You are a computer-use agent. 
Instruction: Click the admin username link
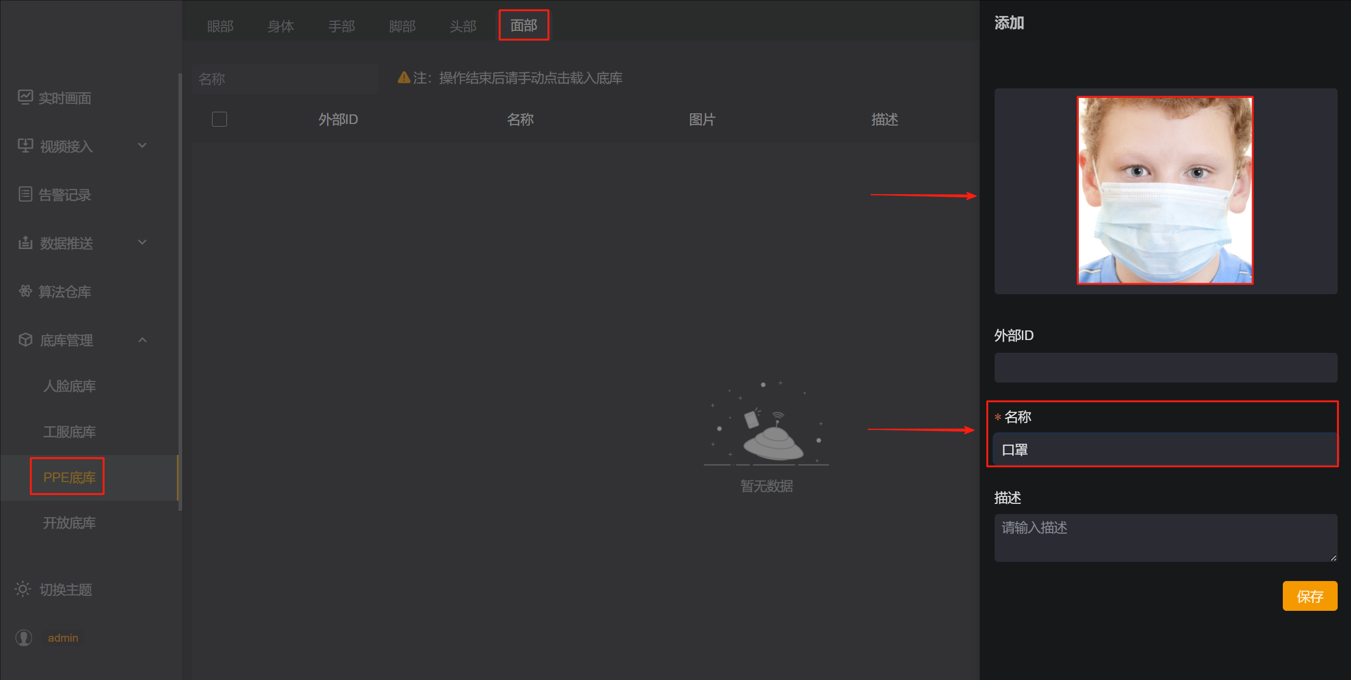click(63, 637)
